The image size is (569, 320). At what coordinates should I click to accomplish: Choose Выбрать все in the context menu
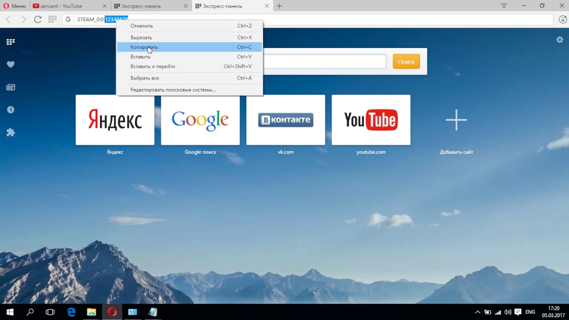(x=190, y=78)
